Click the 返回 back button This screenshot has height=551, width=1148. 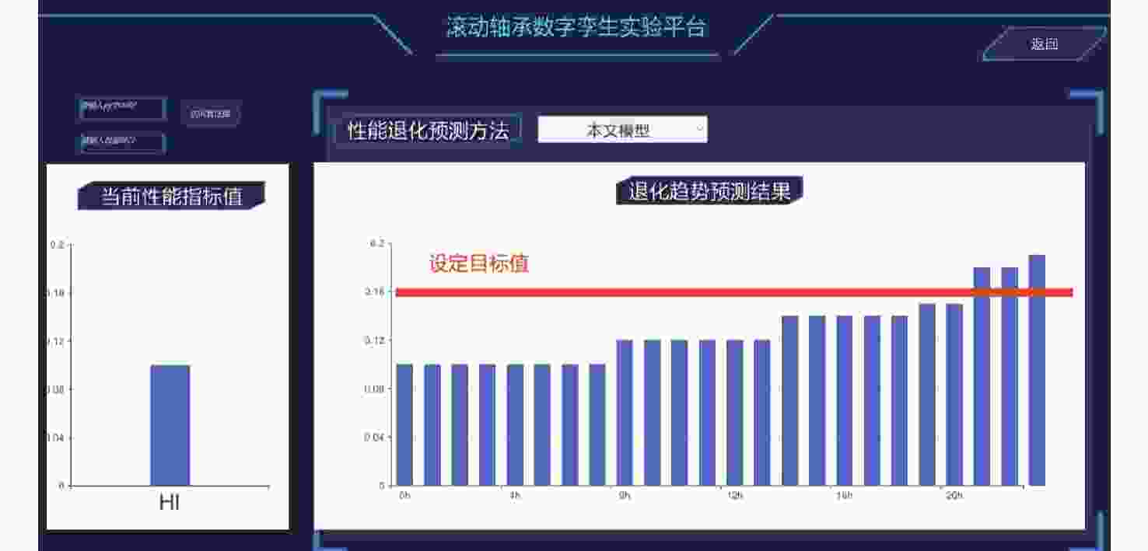click(1044, 44)
